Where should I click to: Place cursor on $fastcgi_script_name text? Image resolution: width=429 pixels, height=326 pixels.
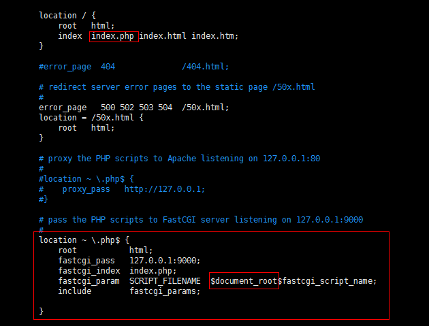(x=328, y=281)
